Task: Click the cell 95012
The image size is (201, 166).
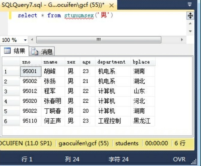Action: (31, 91)
